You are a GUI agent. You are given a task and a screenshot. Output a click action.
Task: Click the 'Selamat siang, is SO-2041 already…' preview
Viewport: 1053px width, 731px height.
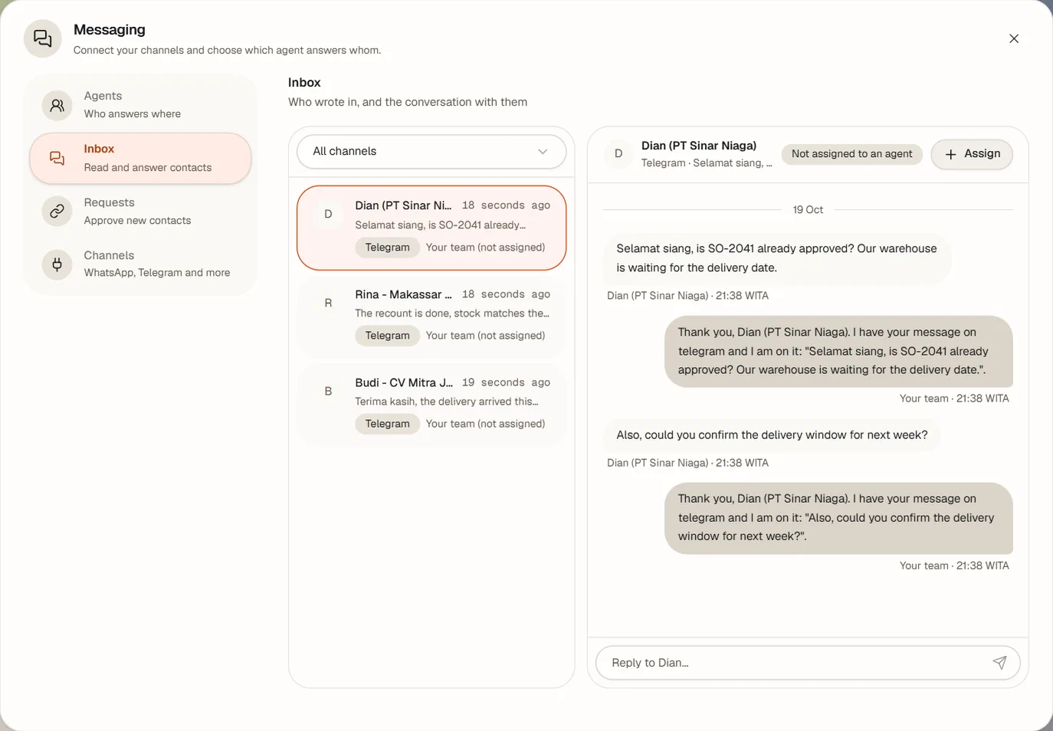point(440,225)
